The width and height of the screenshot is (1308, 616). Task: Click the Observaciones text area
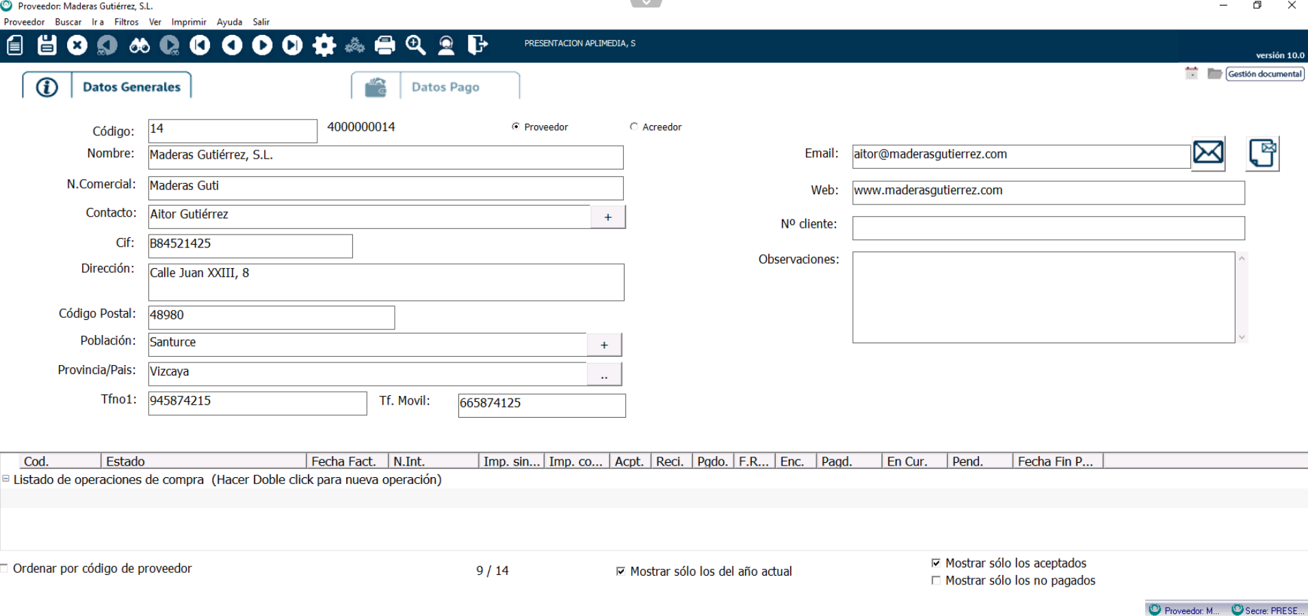point(1043,297)
